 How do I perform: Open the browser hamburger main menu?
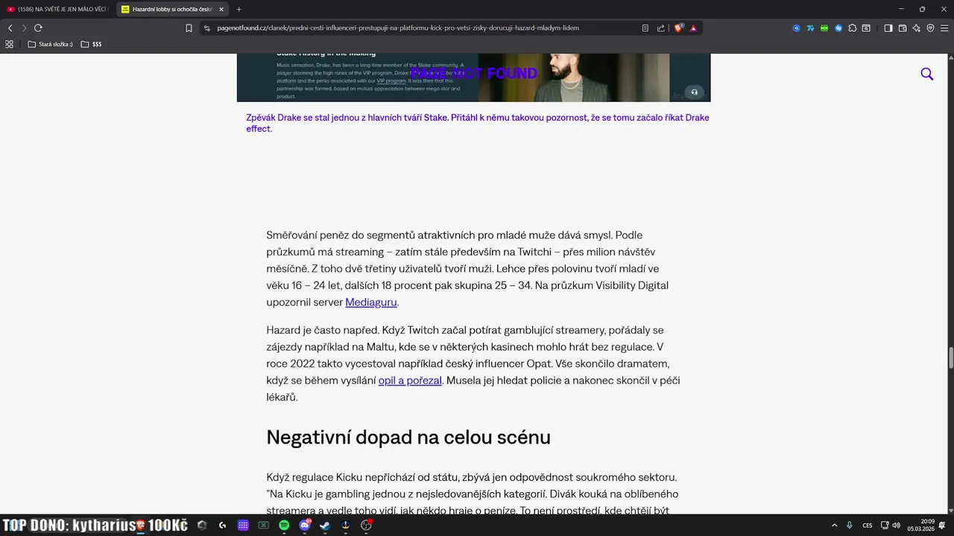[x=944, y=28]
